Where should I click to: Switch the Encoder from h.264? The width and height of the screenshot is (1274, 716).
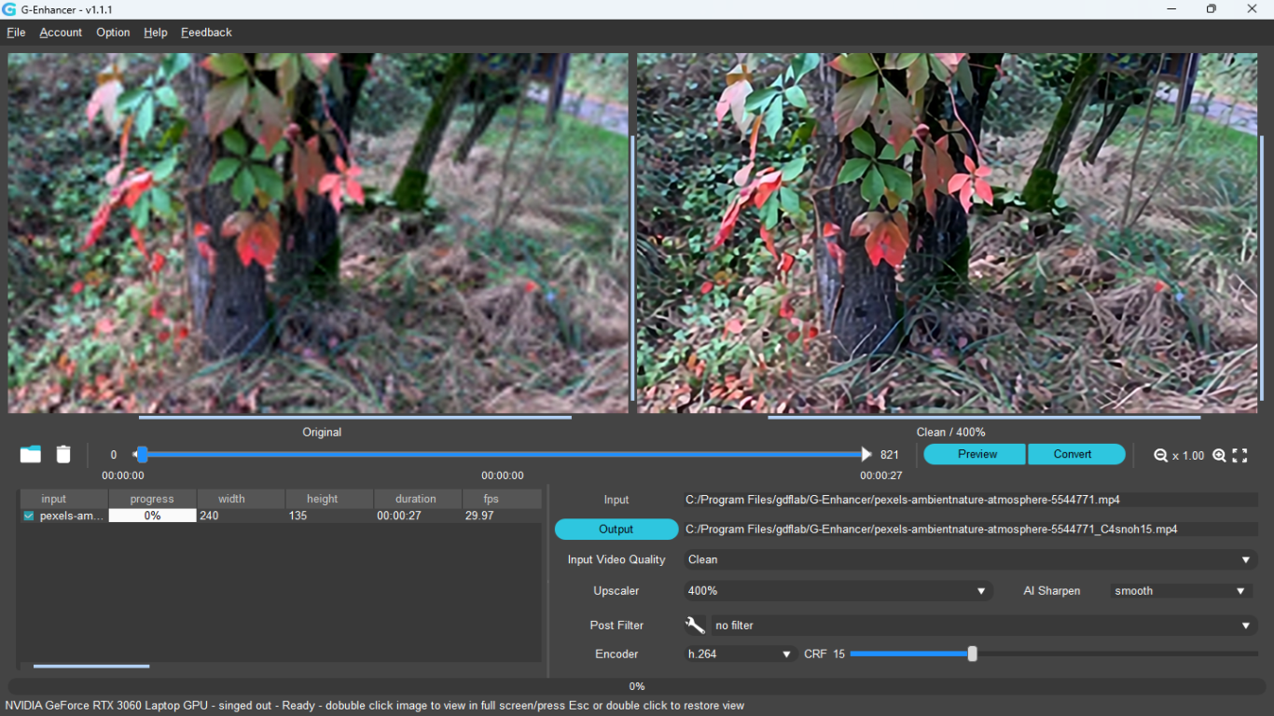pyautogui.click(x=739, y=654)
